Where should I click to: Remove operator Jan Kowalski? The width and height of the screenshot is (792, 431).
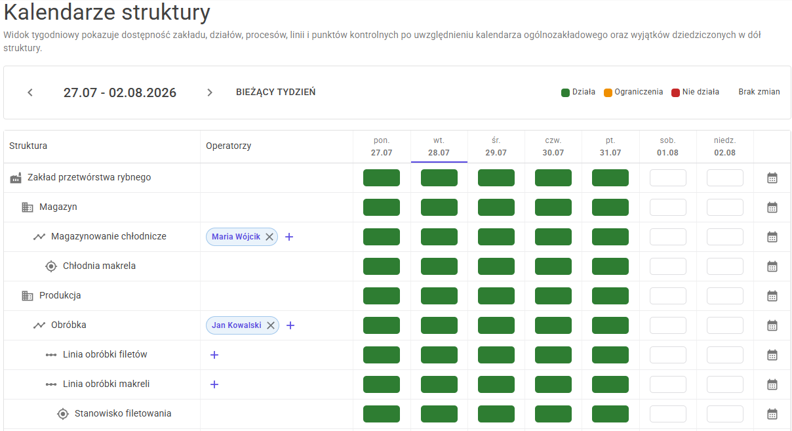click(271, 325)
